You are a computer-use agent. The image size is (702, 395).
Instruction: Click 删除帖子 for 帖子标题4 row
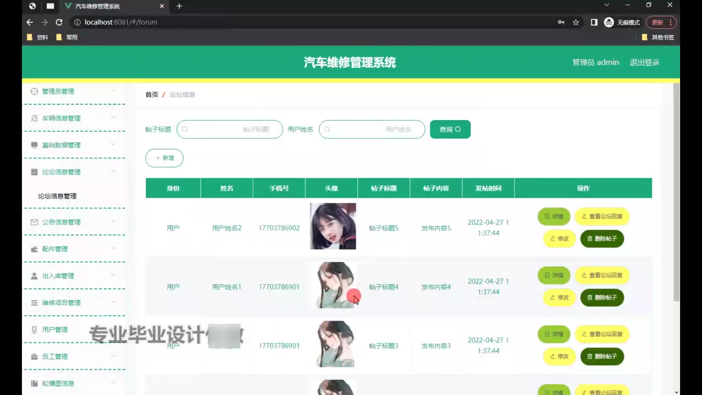(602, 298)
